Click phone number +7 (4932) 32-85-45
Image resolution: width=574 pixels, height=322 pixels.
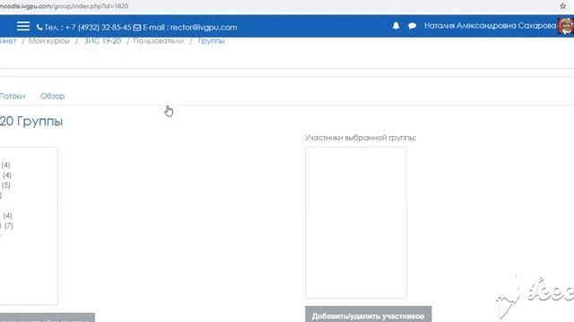(98, 28)
